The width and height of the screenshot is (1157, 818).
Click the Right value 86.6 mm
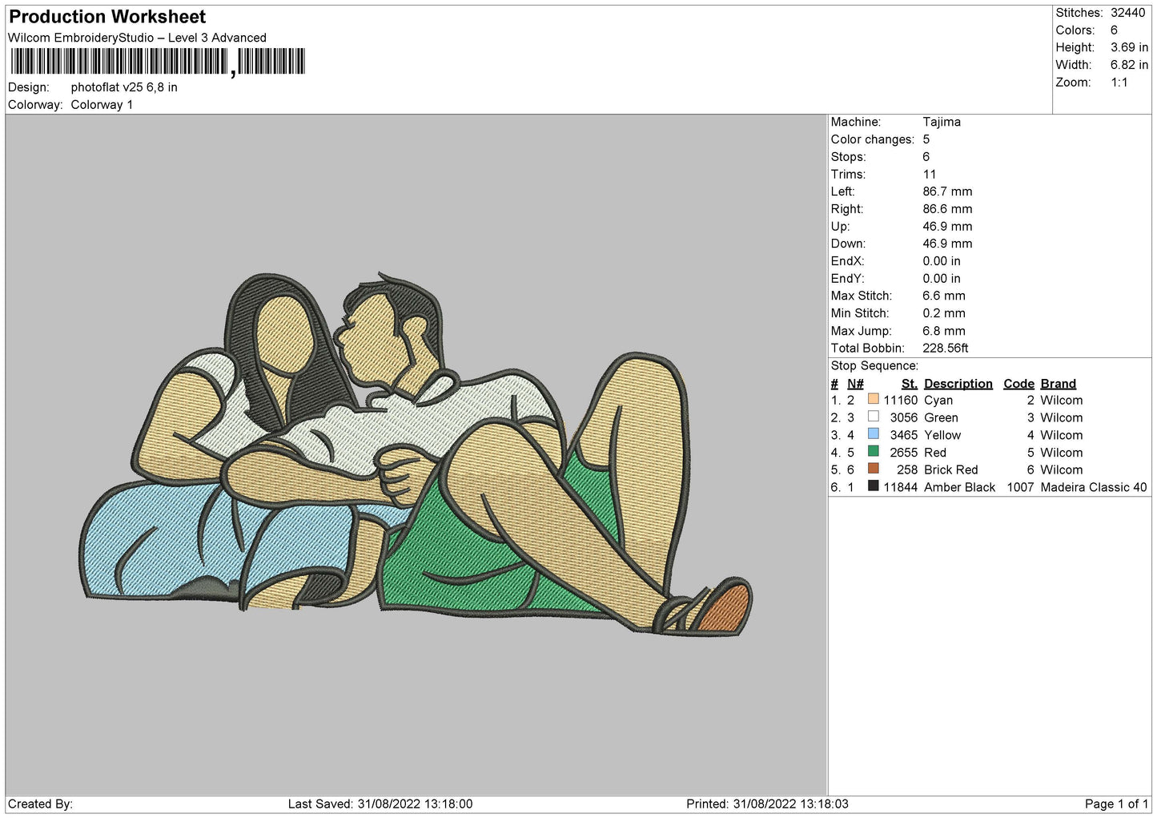(x=947, y=209)
